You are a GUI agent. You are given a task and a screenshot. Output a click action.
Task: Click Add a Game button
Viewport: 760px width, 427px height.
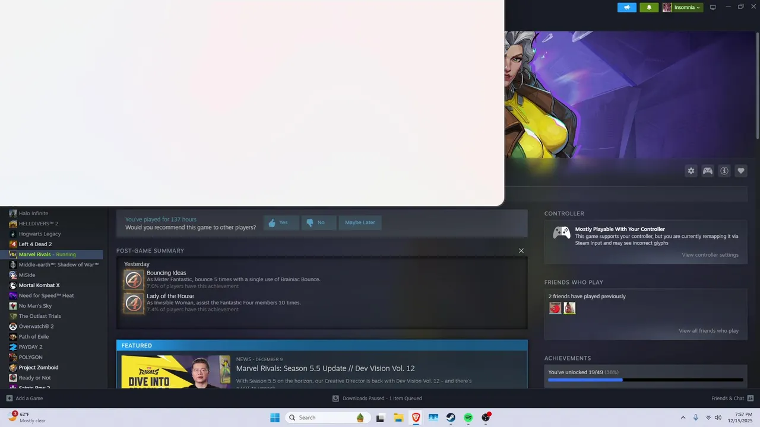point(24,399)
